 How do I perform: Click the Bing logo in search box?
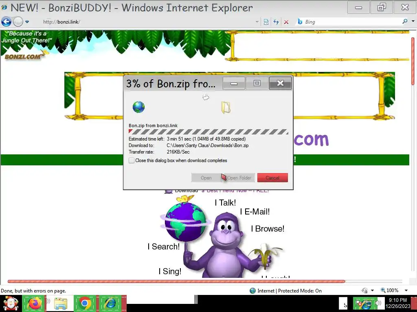[300, 22]
